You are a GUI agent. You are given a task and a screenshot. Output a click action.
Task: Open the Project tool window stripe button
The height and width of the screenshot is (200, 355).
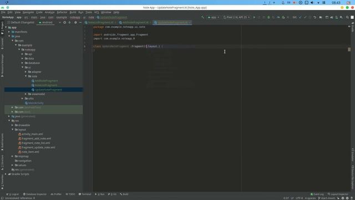tap(2, 28)
